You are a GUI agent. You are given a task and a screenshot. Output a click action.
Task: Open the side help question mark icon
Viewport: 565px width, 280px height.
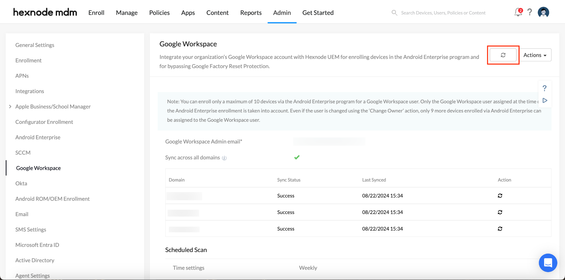click(x=545, y=88)
